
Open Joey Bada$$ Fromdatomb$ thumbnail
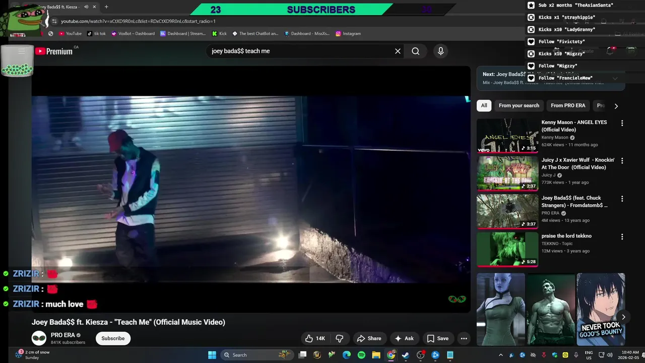click(x=507, y=211)
